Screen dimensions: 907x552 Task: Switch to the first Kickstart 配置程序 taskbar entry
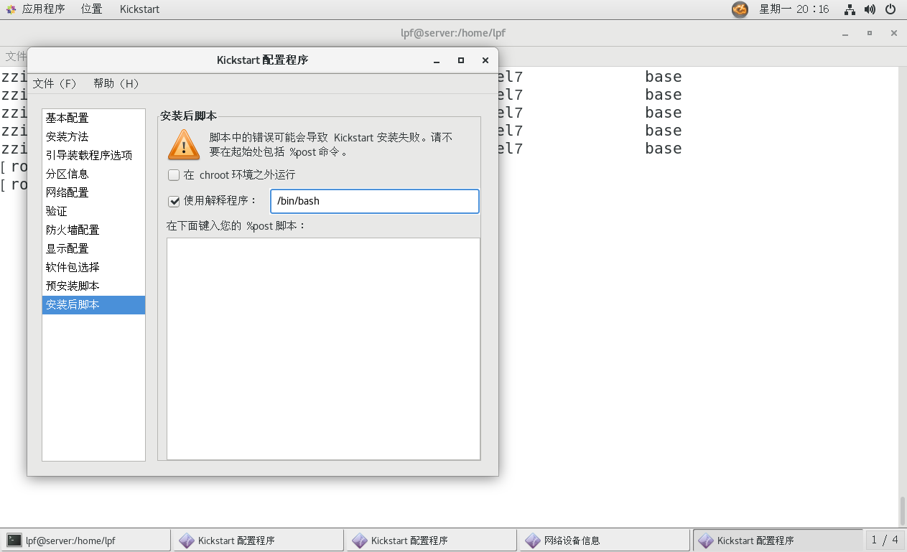[259, 541]
